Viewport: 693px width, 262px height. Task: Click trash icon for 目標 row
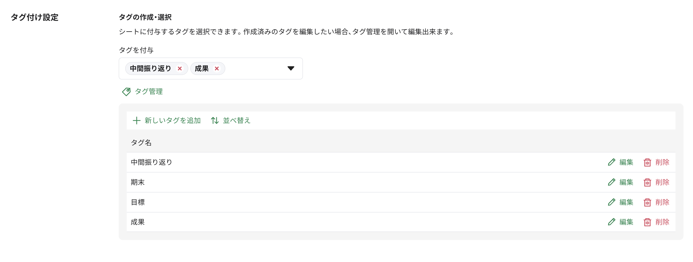tap(647, 202)
